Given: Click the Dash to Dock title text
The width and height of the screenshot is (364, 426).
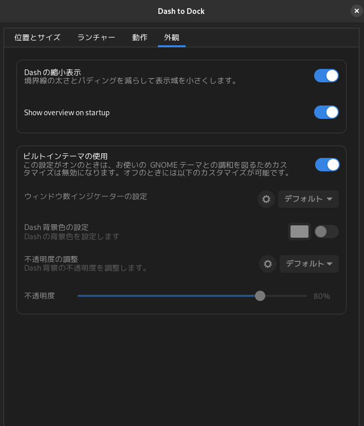Looking at the screenshot, I should [x=181, y=11].
